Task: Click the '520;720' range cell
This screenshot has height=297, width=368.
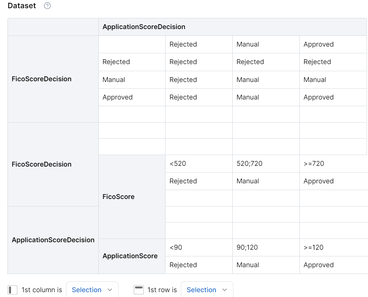Action: [266, 164]
